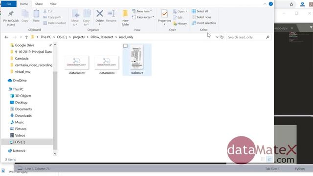The image size is (313, 176).
Task: Click navigation pane scroll down arrow
Action: click(55, 154)
